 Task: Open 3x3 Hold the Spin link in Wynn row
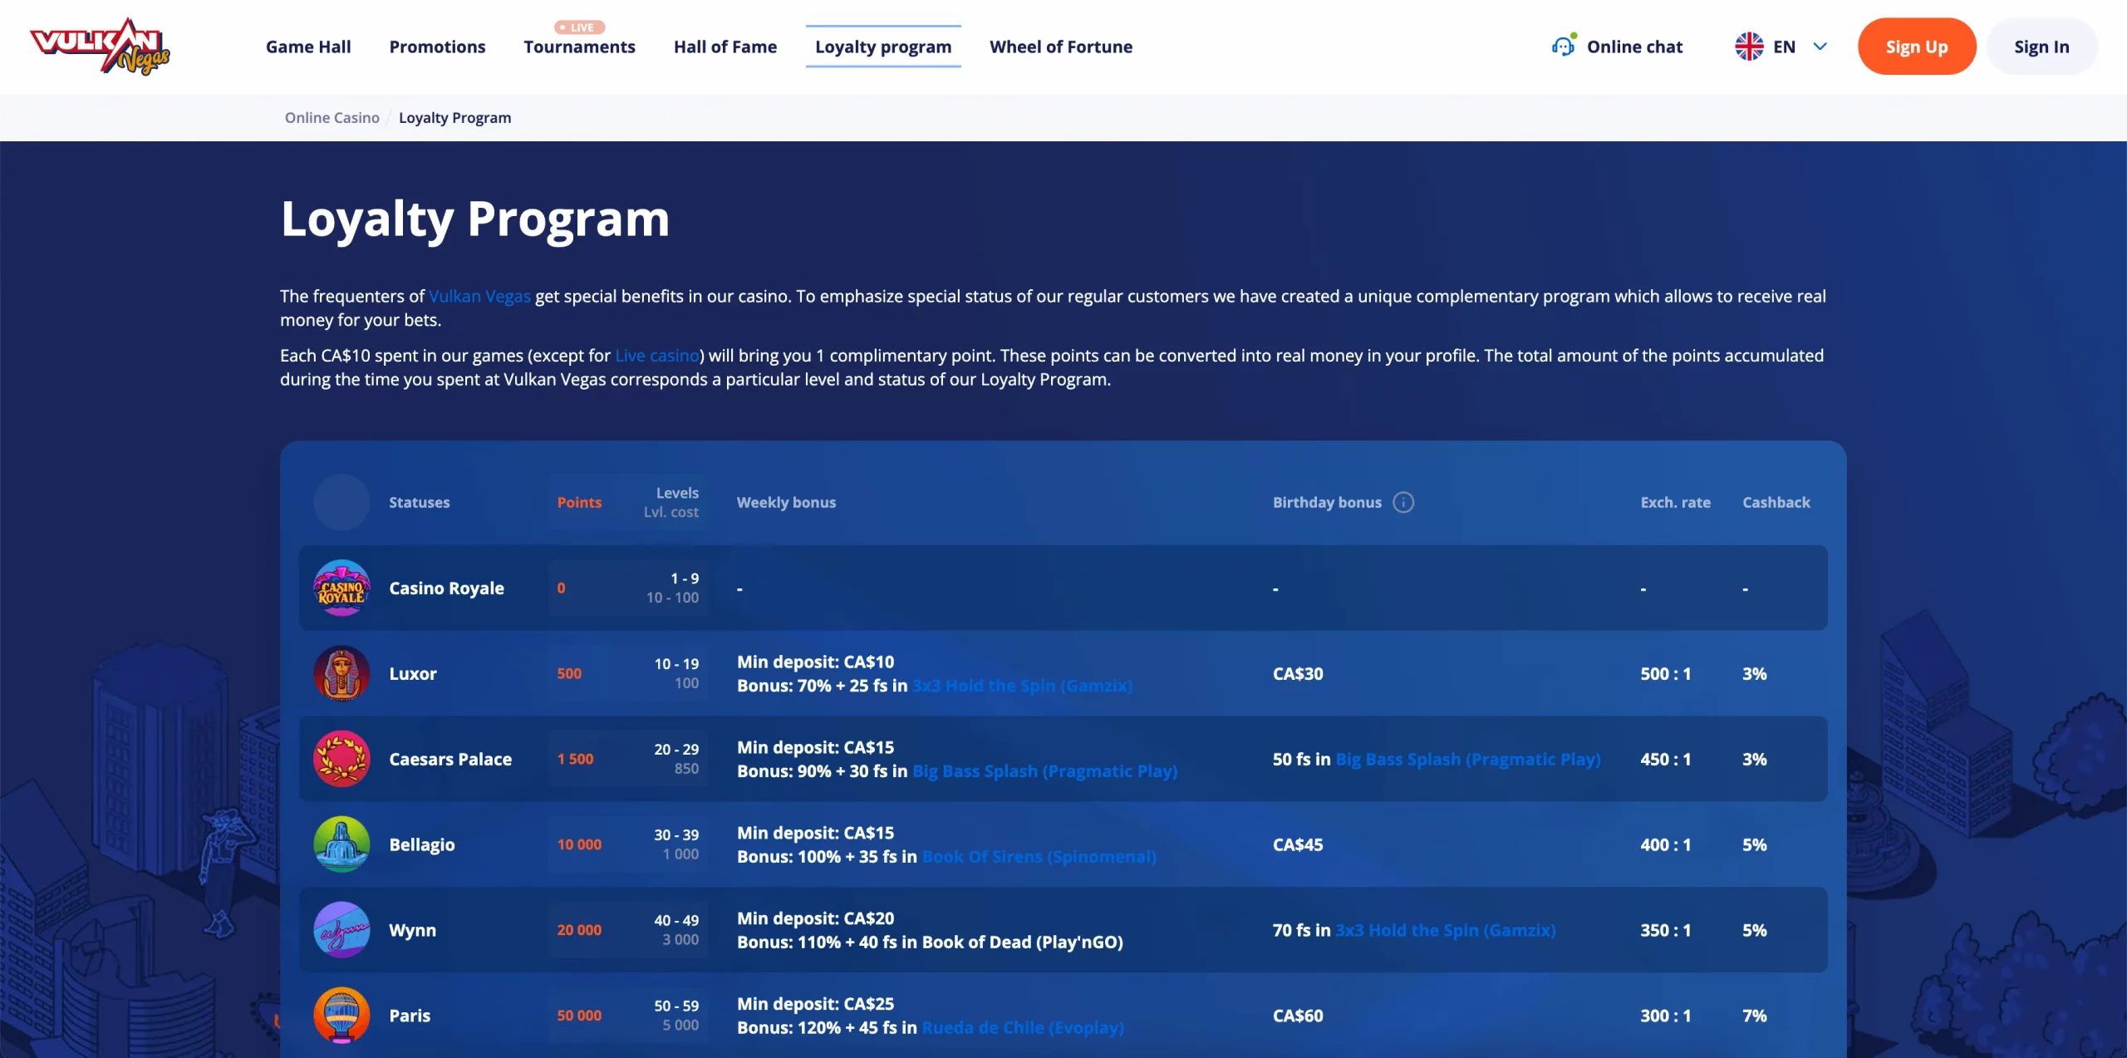click(x=1446, y=930)
